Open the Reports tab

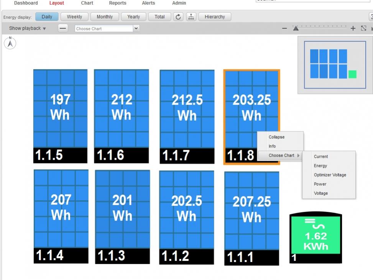(x=118, y=3)
